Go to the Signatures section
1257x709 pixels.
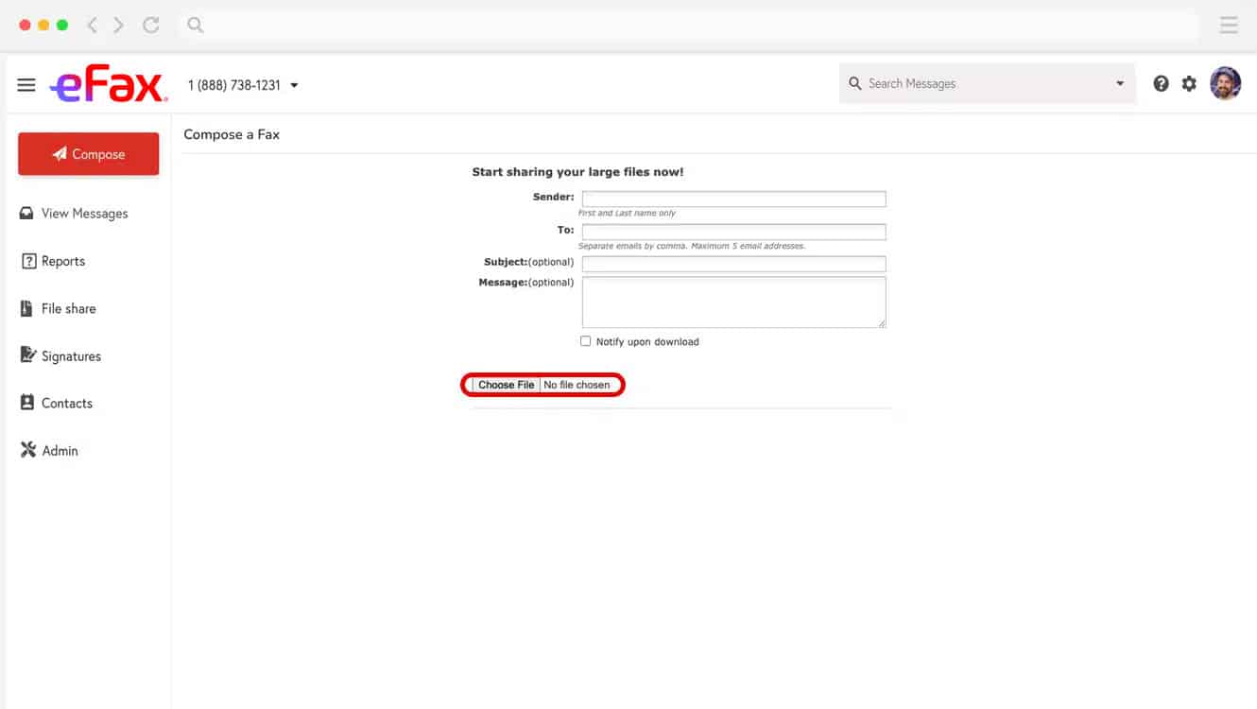(71, 355)
